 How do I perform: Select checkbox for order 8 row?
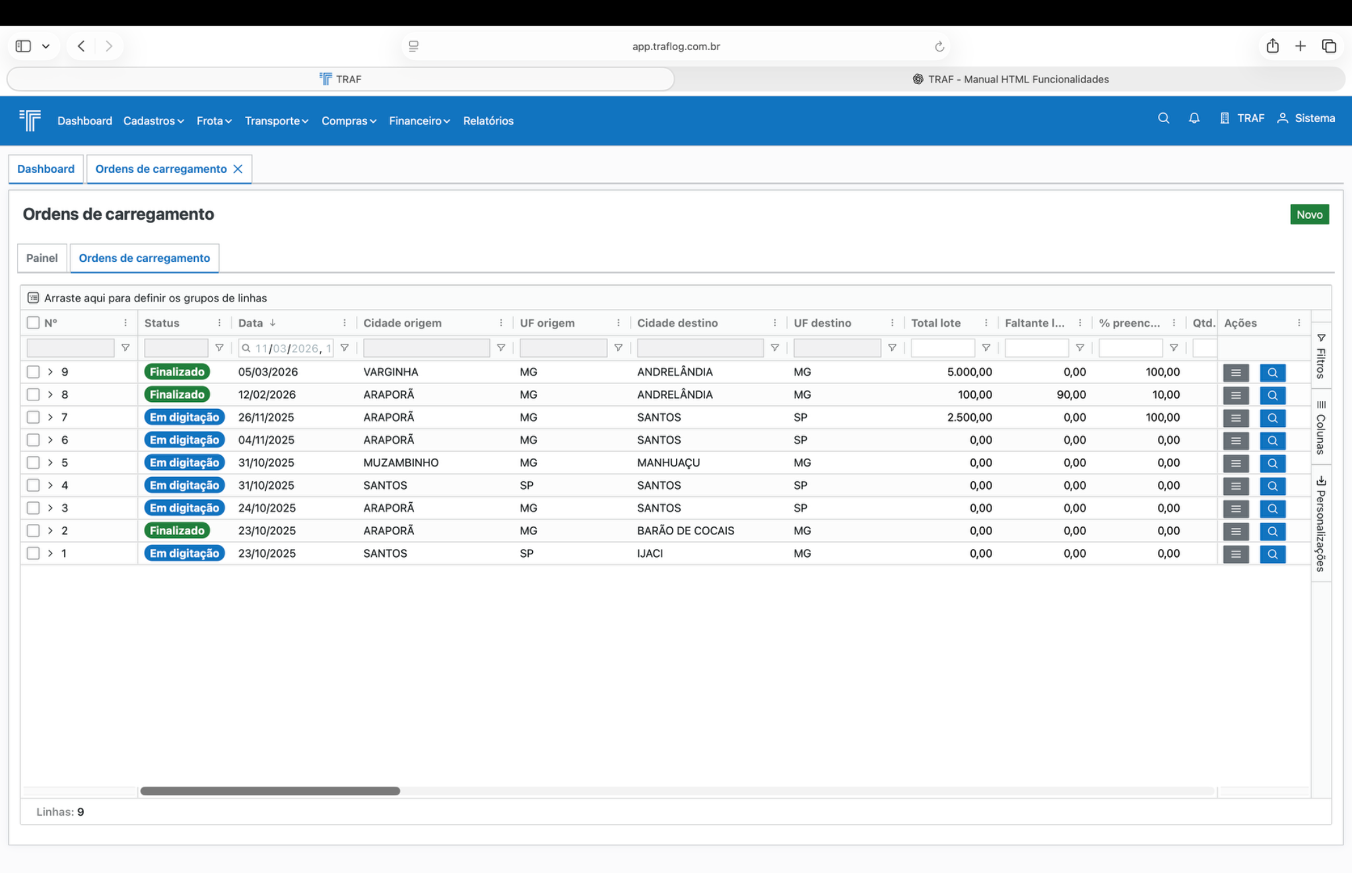point(33,395)
